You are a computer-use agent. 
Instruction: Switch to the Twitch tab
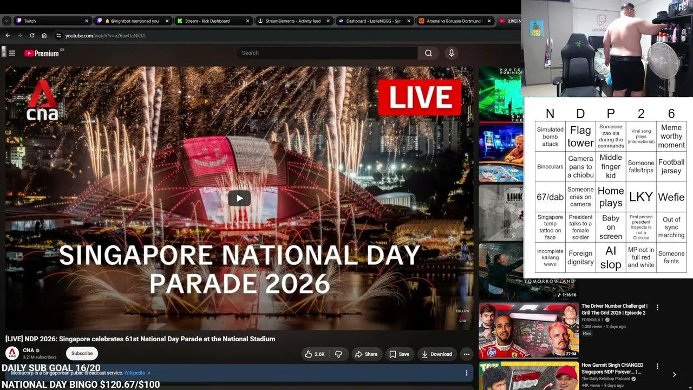pos(52,21)
